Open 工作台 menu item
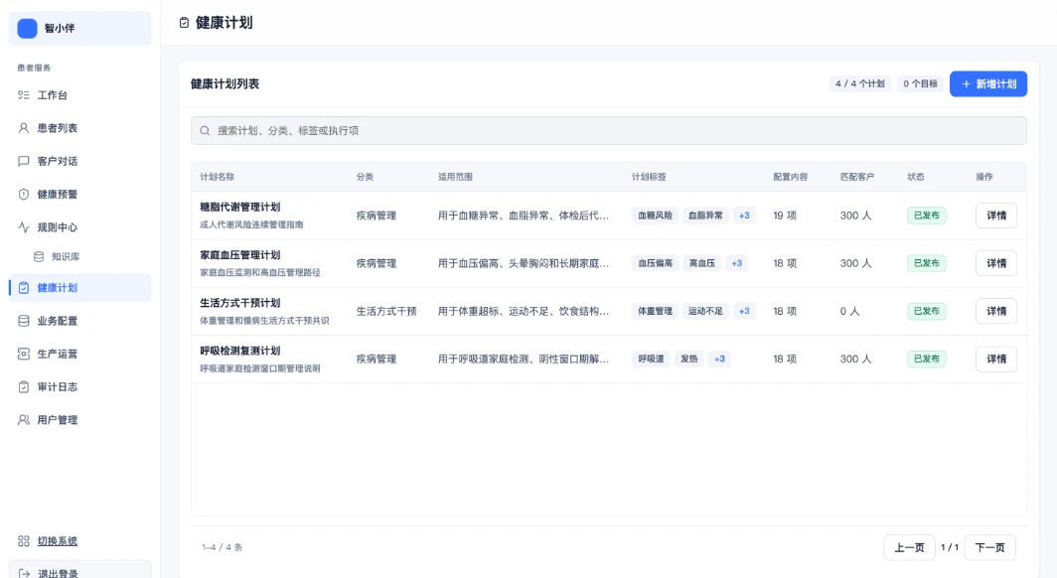This screenshot has height=578, width=1057. coord(80,95)
